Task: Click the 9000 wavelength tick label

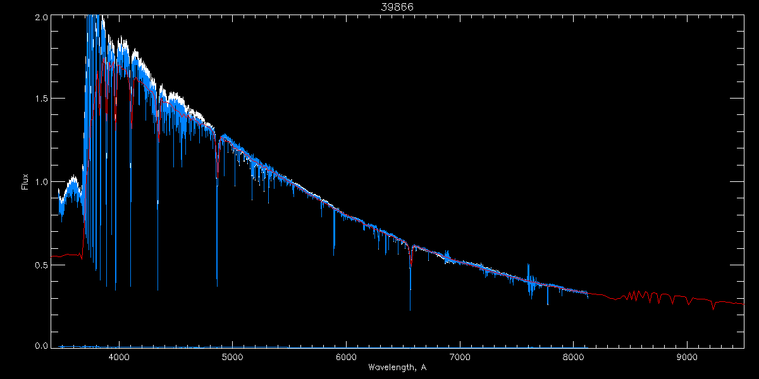Action: 687,357
